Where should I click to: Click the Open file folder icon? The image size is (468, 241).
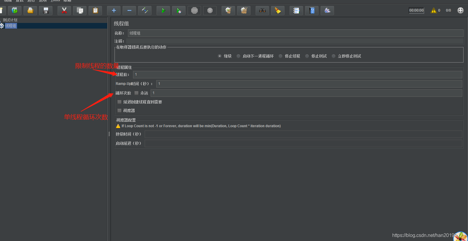(x=30, y=10)
